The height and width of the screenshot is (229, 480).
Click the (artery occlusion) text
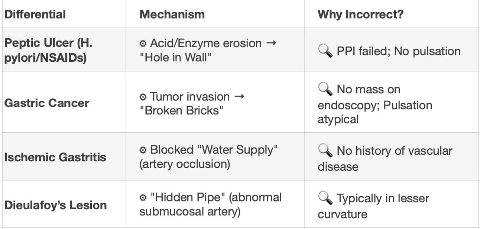pos(185,164)
